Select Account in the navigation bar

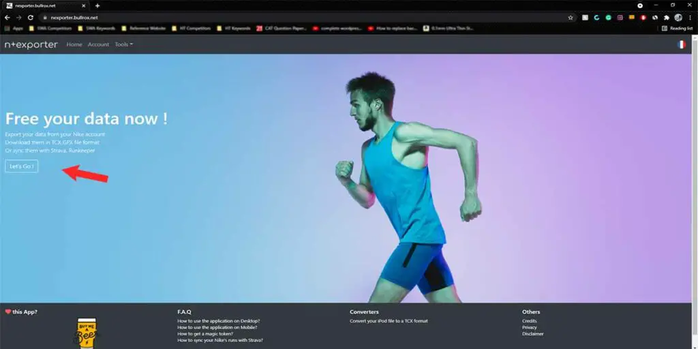point(98,44)
